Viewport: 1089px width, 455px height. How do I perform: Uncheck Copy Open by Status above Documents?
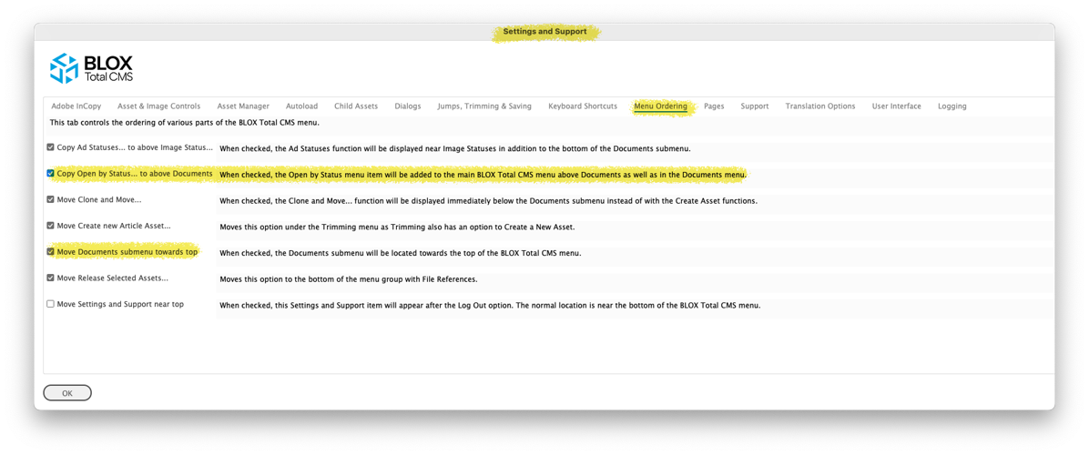[50, 174]
